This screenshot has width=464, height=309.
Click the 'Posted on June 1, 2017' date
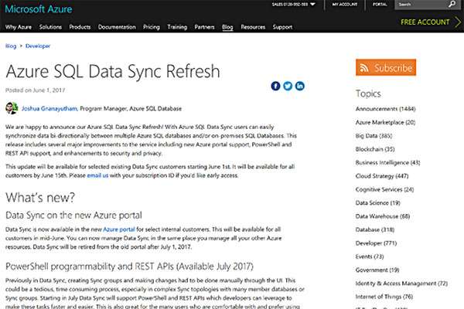(36, 90)
